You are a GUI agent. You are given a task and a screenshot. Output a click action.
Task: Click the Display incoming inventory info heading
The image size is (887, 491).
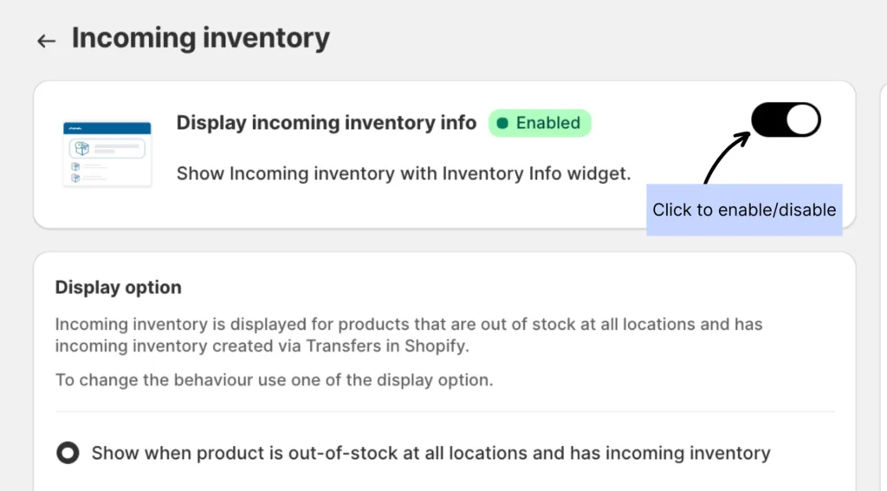click(326, 123)
